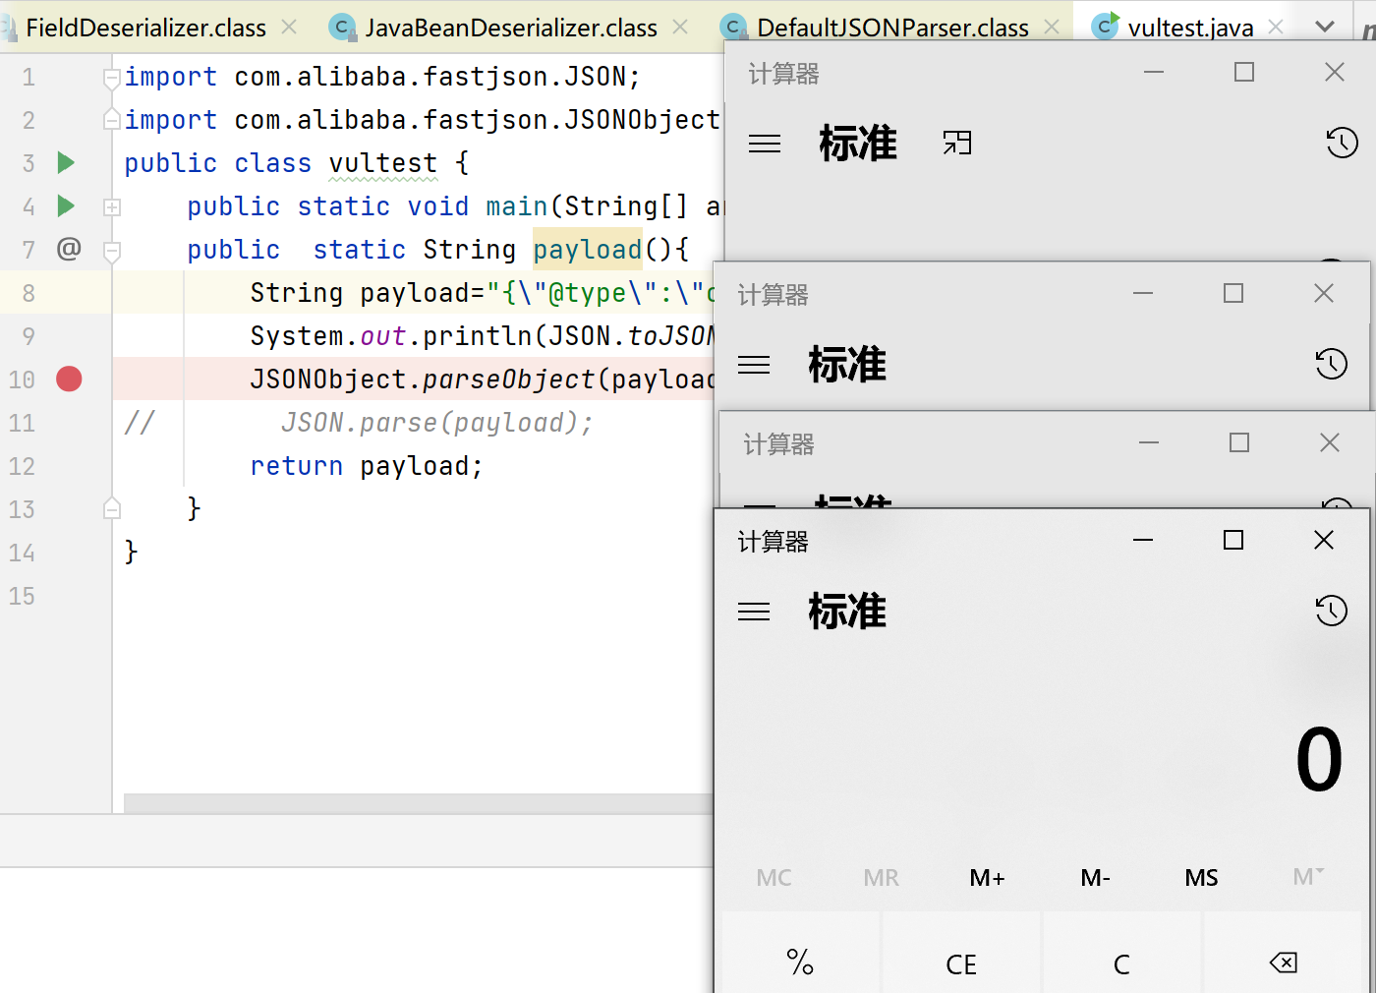
Task: Click line number 10 in the gutter
Action: (22, 380)
